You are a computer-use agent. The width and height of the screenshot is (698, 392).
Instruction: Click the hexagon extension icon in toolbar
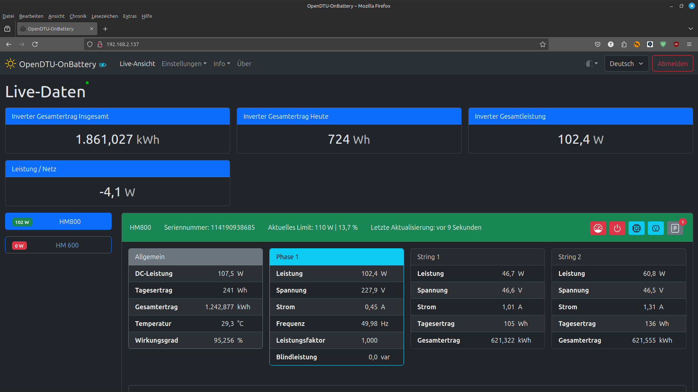(650, 44)
